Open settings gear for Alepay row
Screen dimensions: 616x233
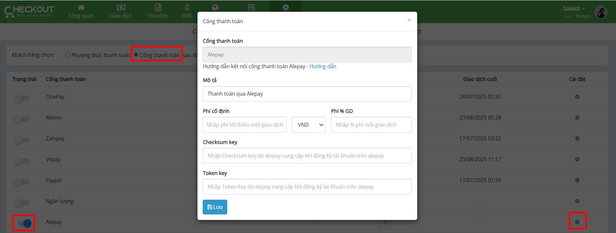pyautogui.click(x=577, y=222)
